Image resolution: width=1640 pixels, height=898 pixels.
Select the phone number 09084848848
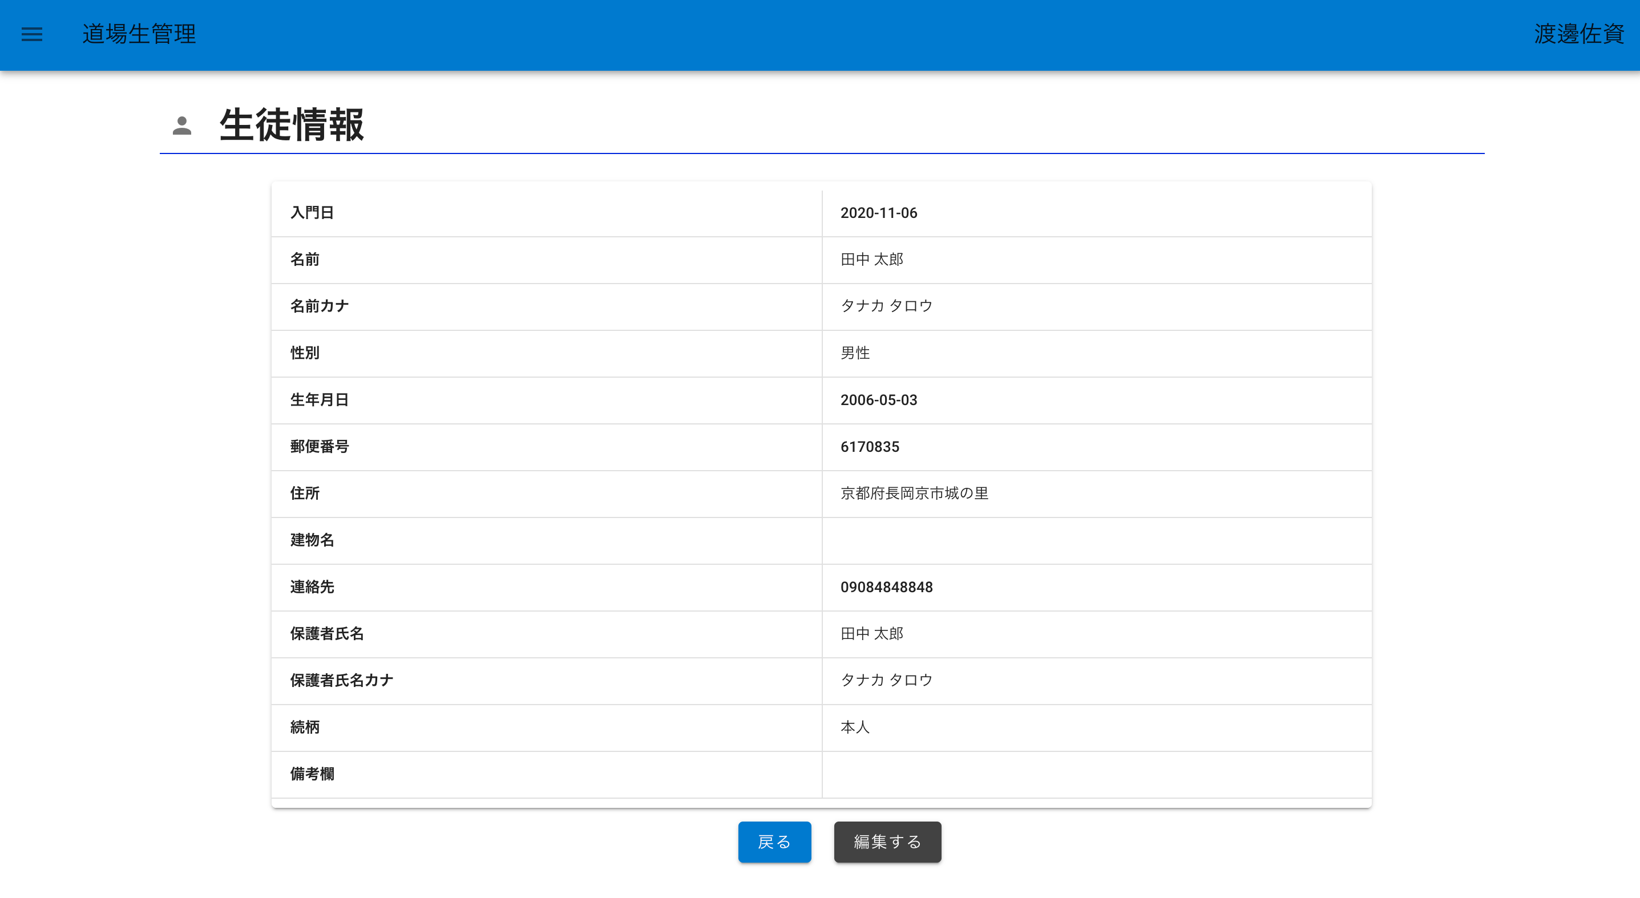pos(887,588)
